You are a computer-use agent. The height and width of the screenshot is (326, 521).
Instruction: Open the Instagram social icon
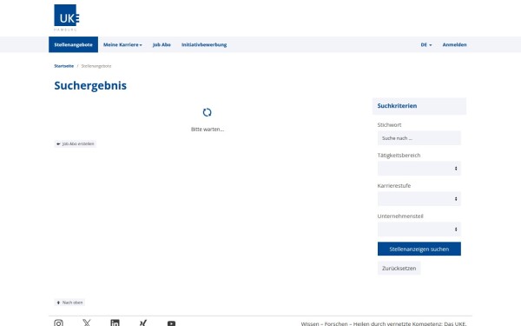click(x=58, y=323)
